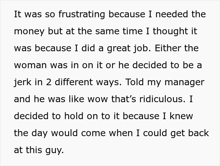Click the word "money" in the paragraph
Image resolution: width=220 pixels, height=166 pixels.
click(29, 31)
